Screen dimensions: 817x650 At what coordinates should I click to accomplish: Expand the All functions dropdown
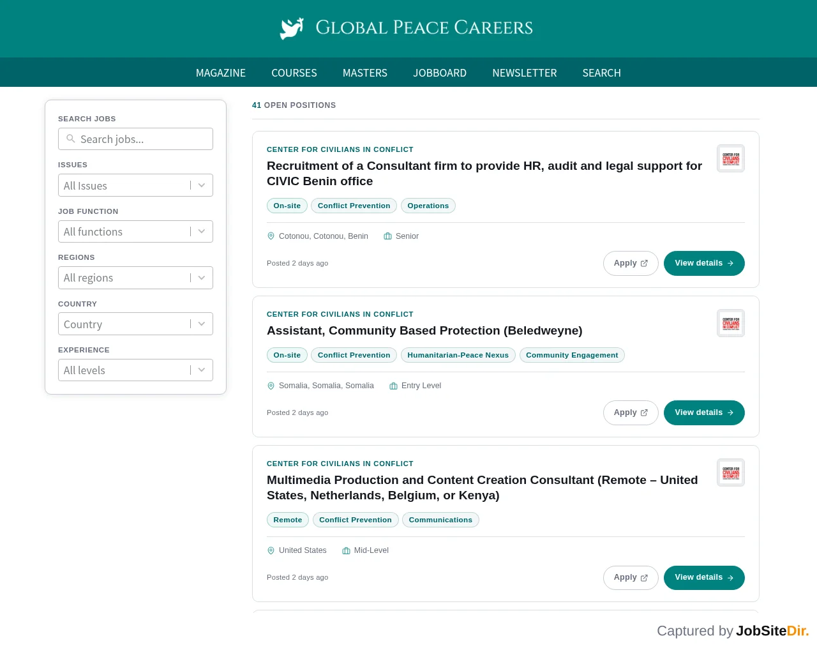click(135, 231)
